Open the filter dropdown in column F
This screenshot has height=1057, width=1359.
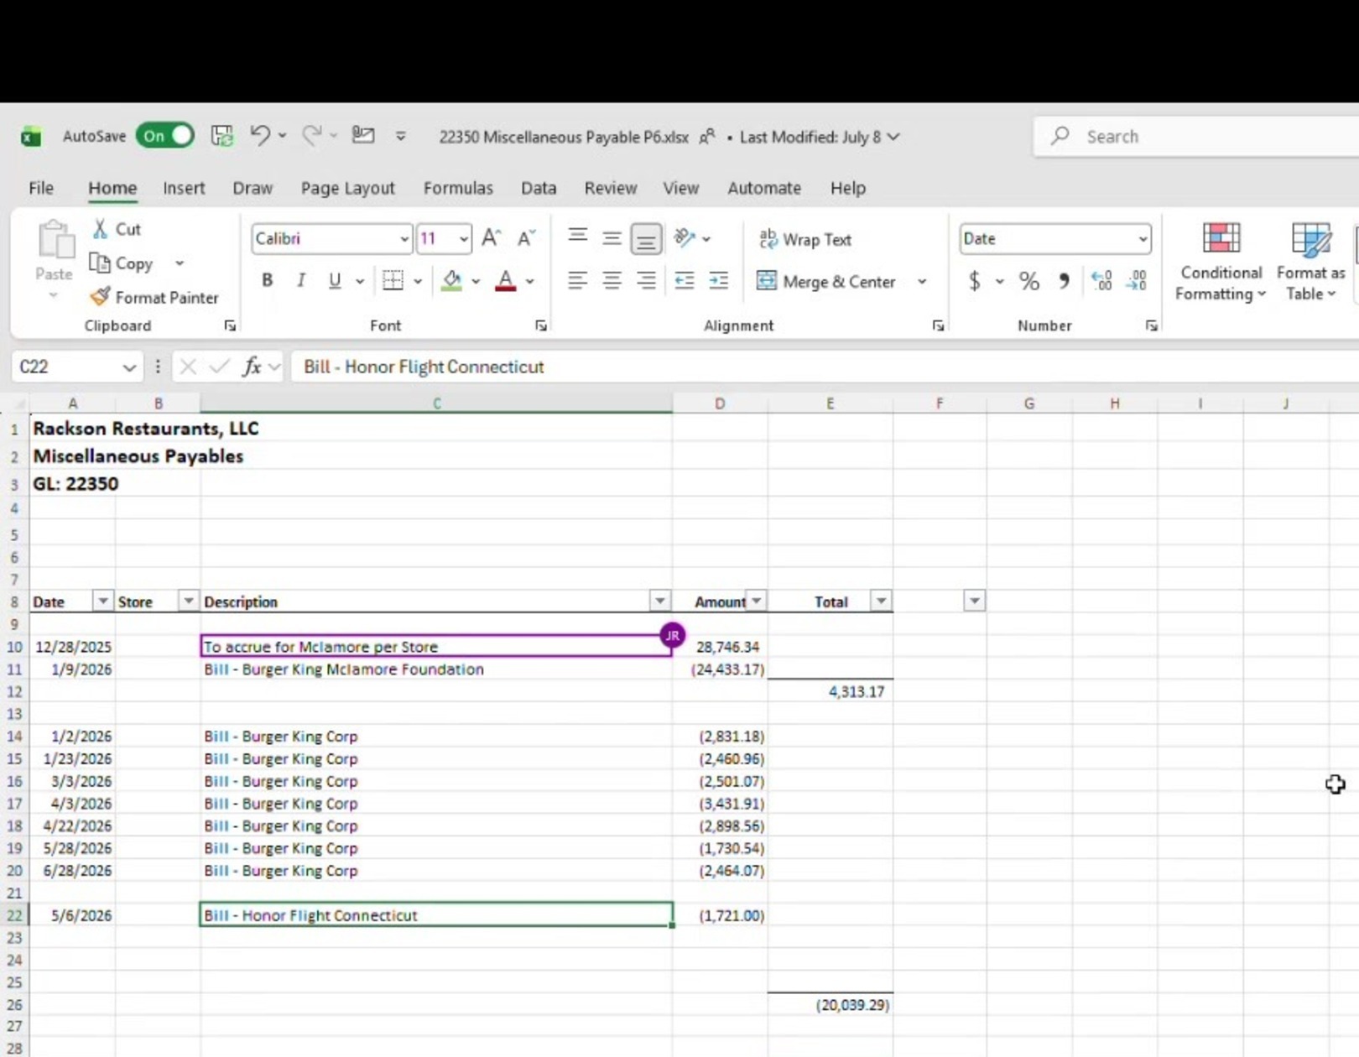click(x=974, y=601)
